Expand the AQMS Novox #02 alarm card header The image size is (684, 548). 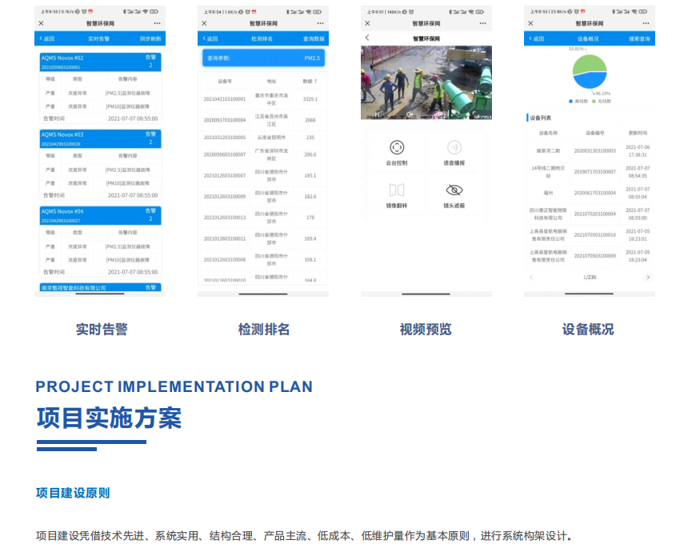(x=100, y=62)
